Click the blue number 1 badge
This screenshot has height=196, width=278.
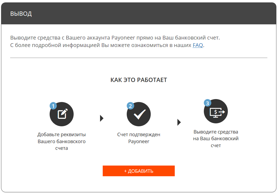(x=53, y=106)
